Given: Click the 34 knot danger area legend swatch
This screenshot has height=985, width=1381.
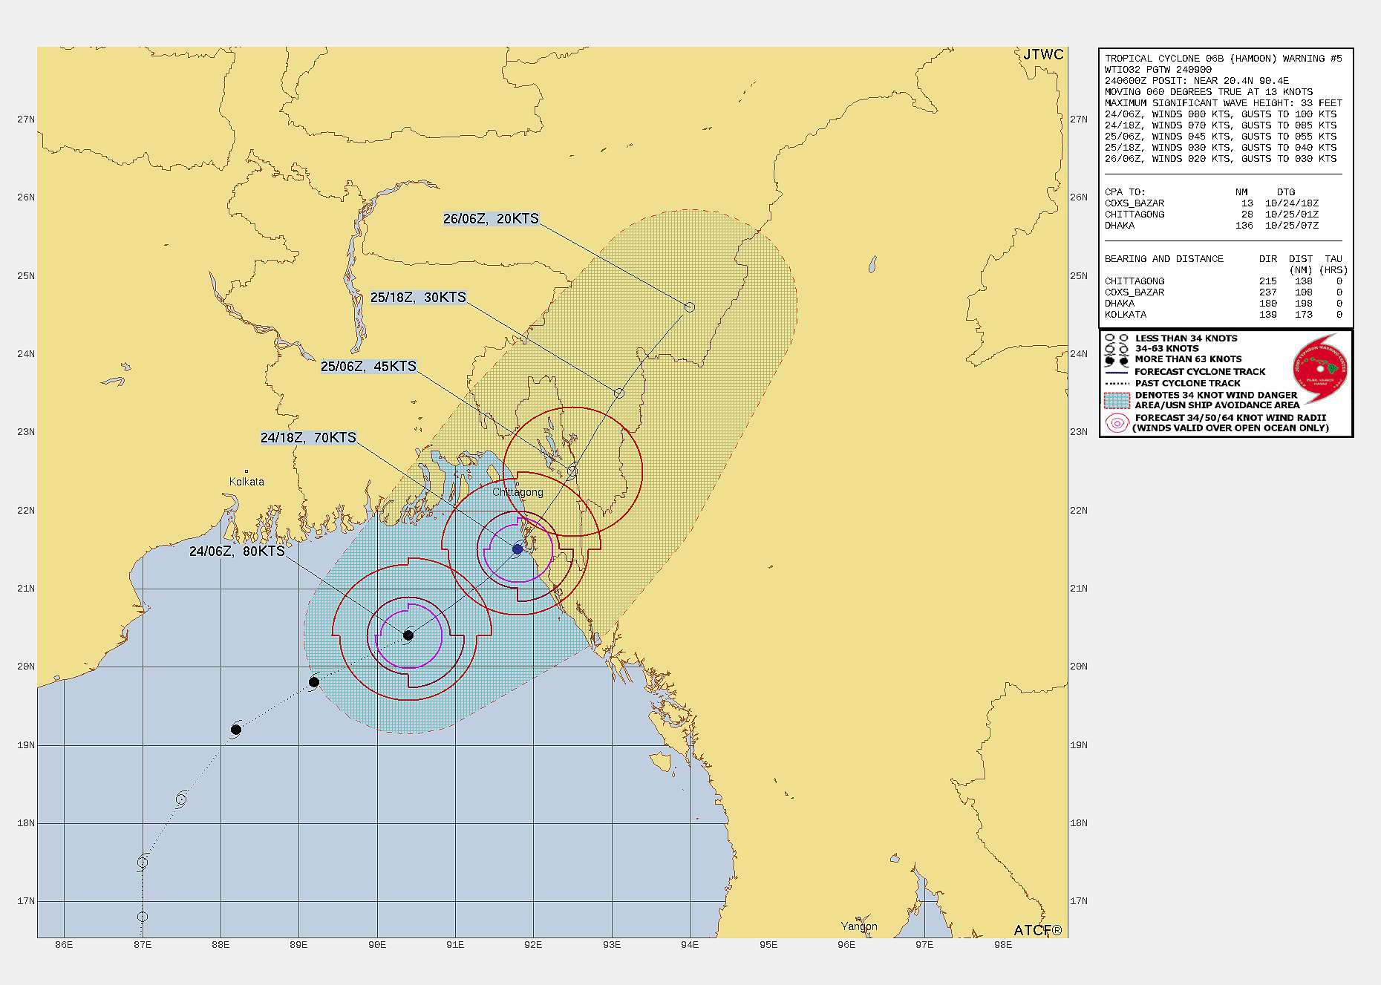Looking at the screenshot, I should [x=1117, y=401].
